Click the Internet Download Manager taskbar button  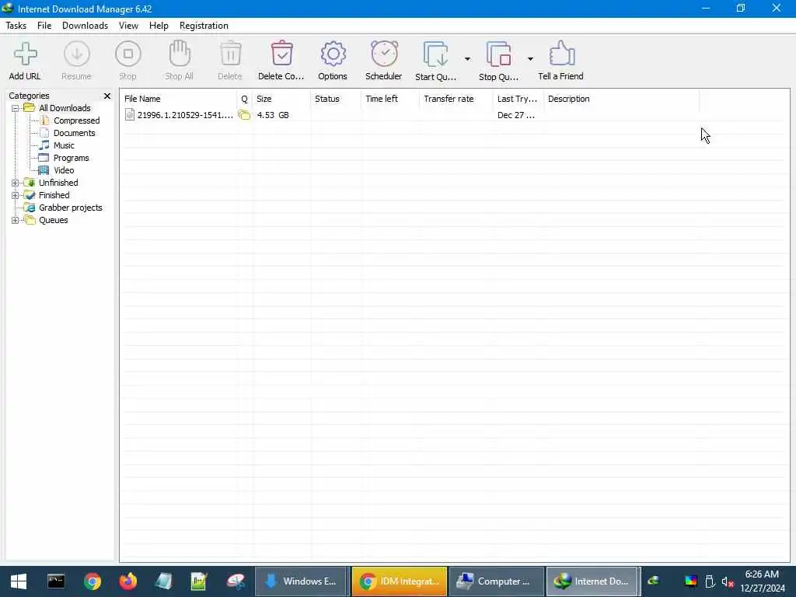pos(593,581)
